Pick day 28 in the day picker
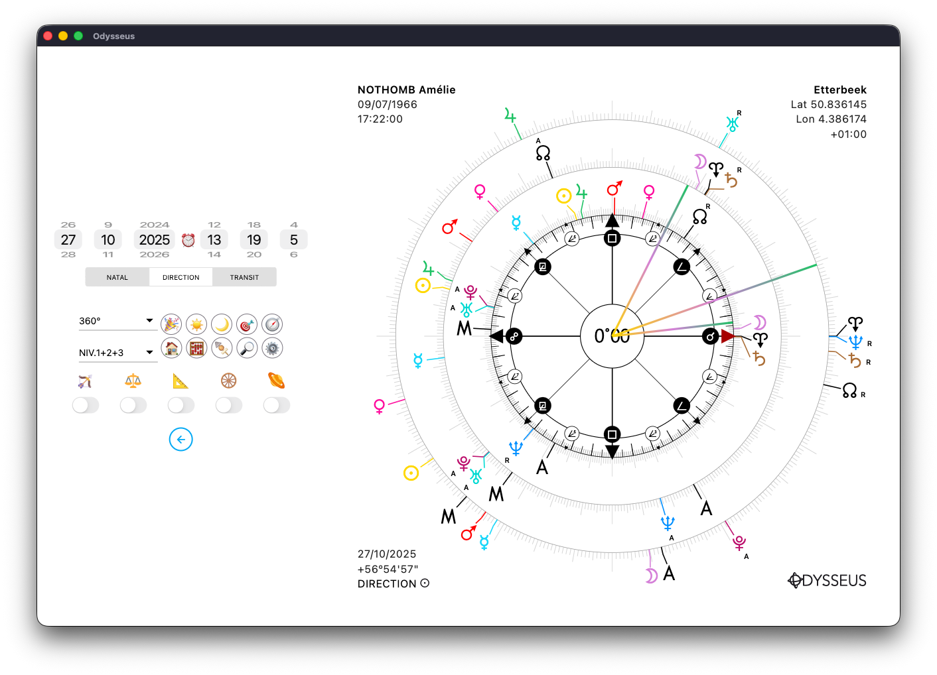Viewport: 937px width, 675px height. (68, 255)
